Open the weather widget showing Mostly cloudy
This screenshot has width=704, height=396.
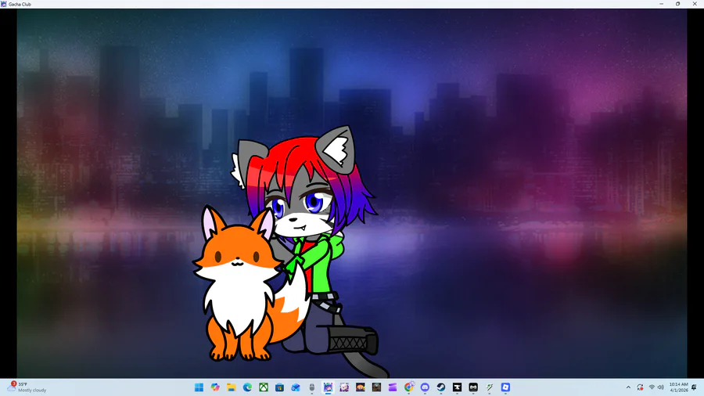[27, 387]
